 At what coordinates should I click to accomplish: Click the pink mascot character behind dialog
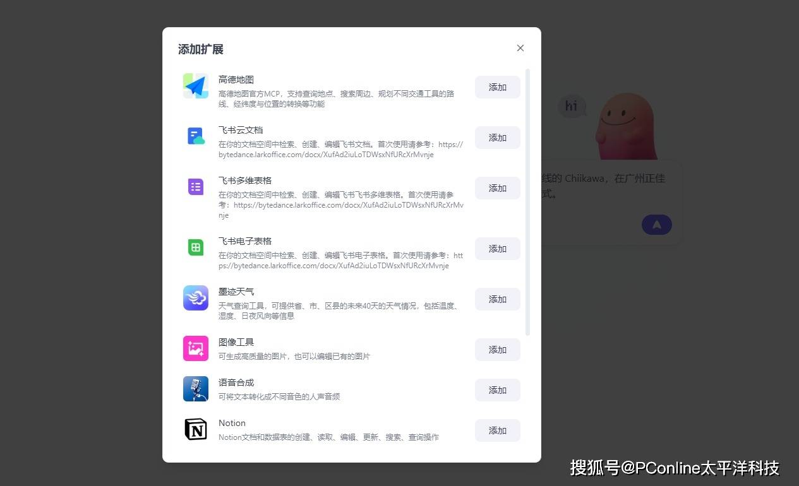pos(625,126)
